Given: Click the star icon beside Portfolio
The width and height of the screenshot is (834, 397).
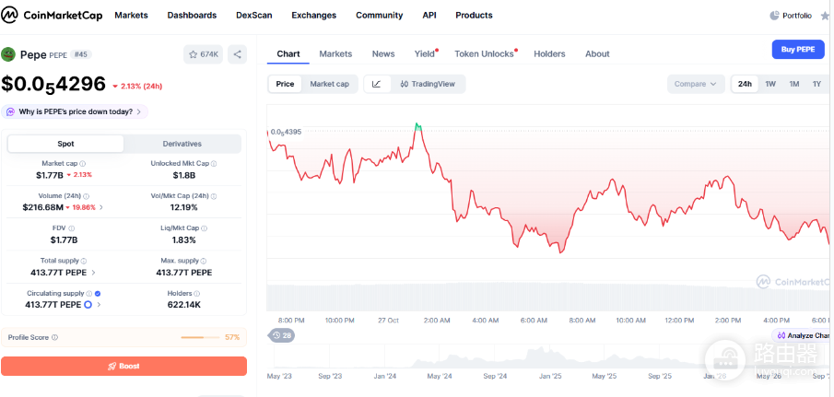Looking at the screenshot, I should [825, 16].
